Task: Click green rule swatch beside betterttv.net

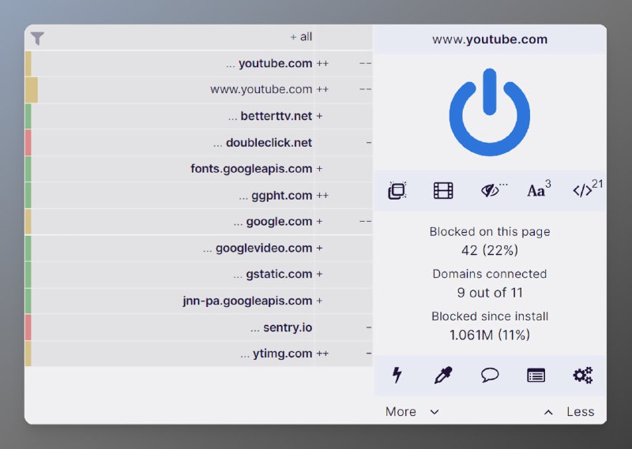Action: tap(28, 116)
